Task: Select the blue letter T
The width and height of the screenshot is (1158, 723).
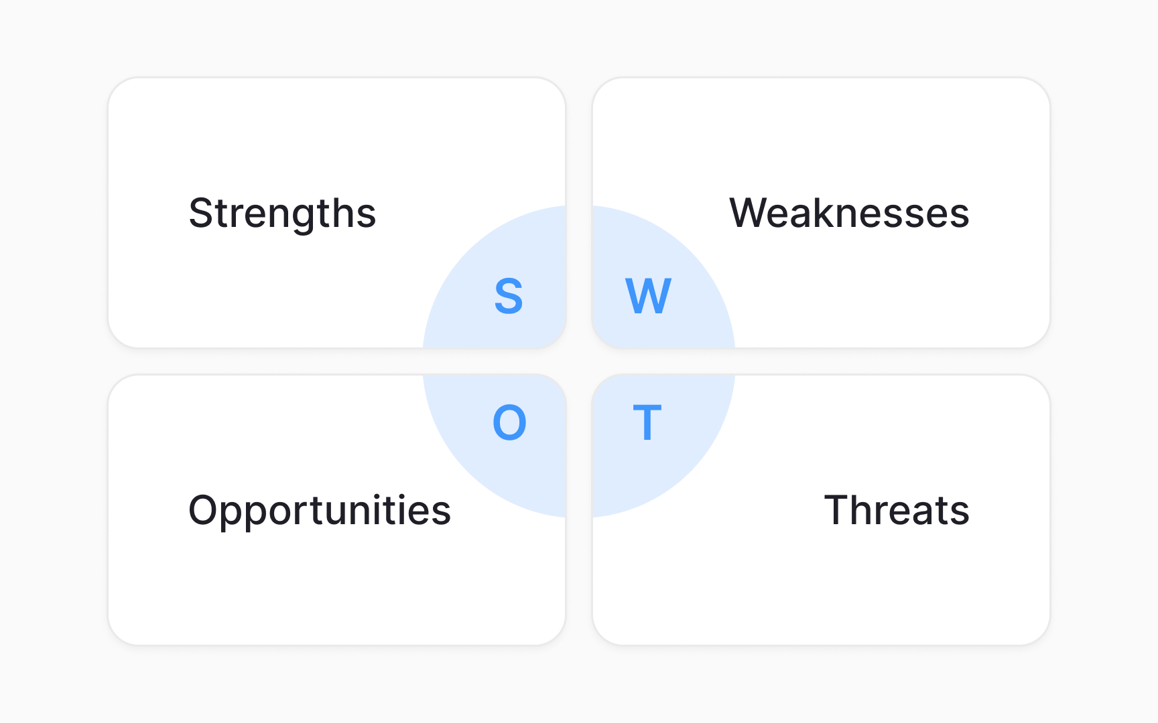Action: click(647, 422)
